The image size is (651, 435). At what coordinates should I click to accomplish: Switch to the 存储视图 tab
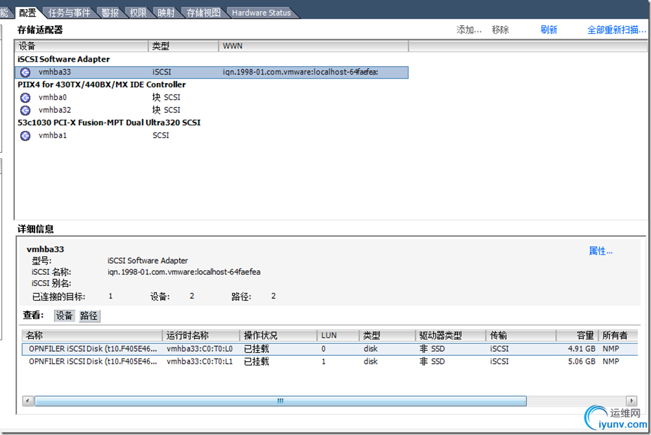click(204, 13)
